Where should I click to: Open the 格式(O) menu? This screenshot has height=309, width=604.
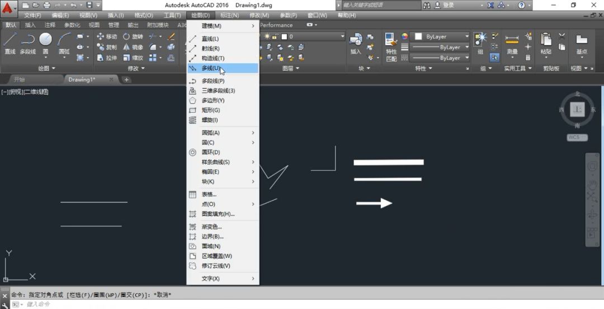click(144, 16)
